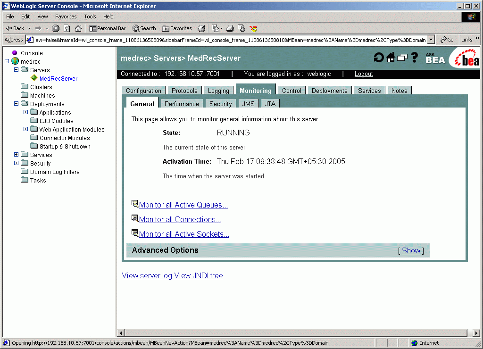Image resolution: width=483 pixels, height=349 pixels.
Task: Switch to the Configuration tab
Action: click(143, 91)
